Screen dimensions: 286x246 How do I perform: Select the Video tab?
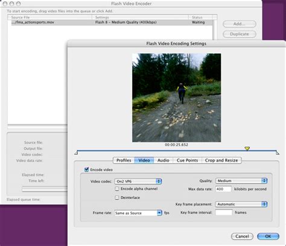pos(144,160)
